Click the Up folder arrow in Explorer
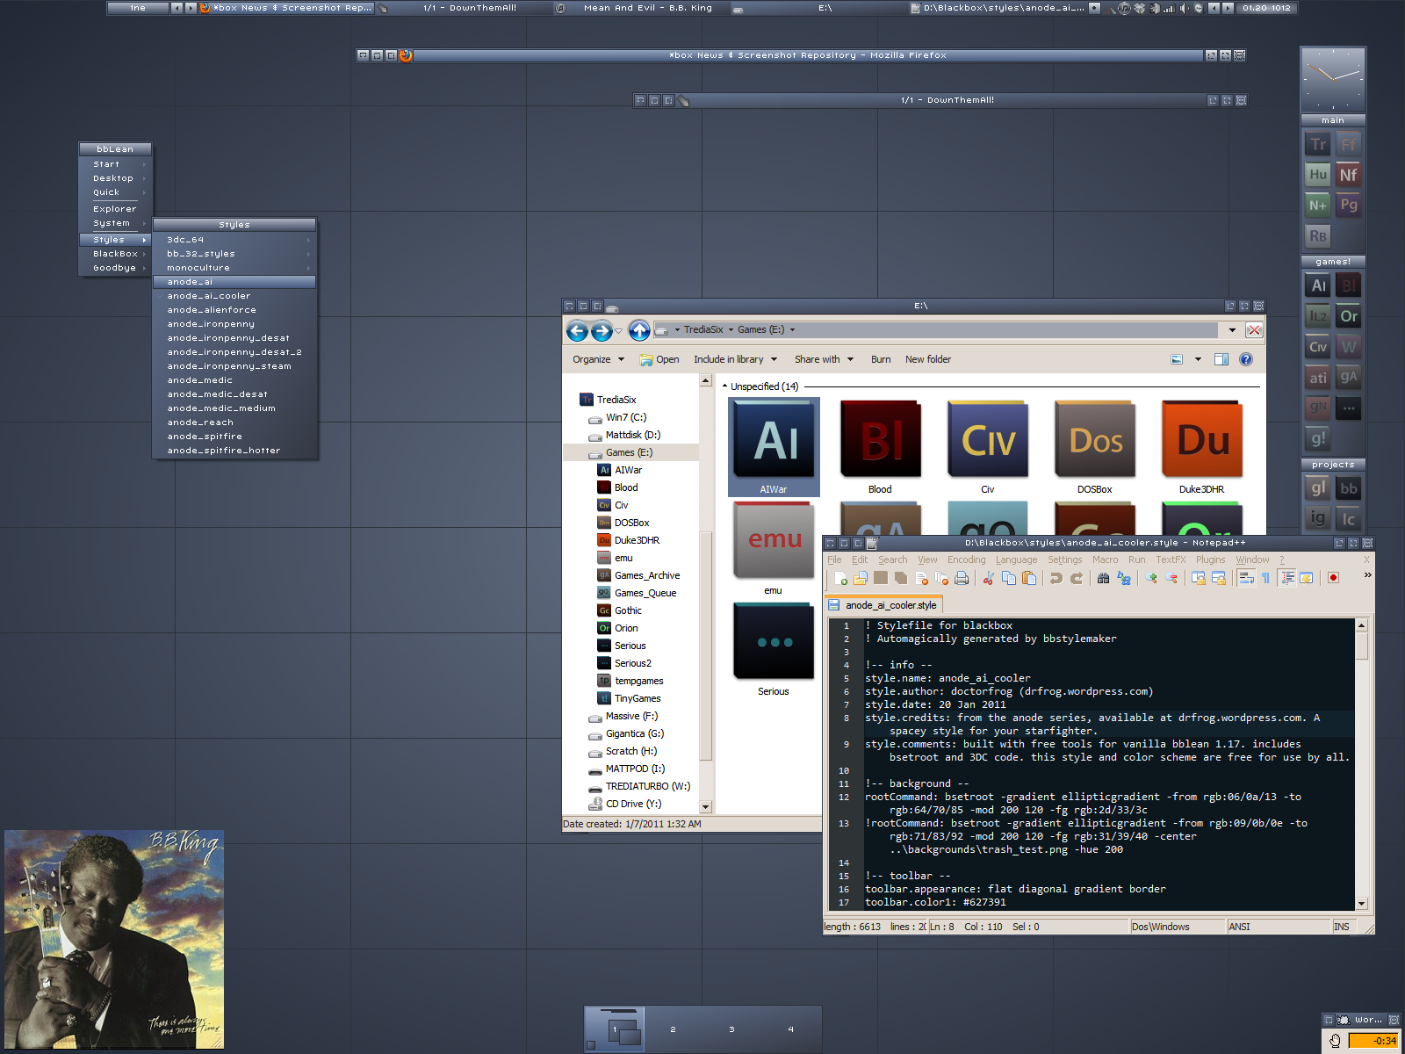 click(639, 330)
